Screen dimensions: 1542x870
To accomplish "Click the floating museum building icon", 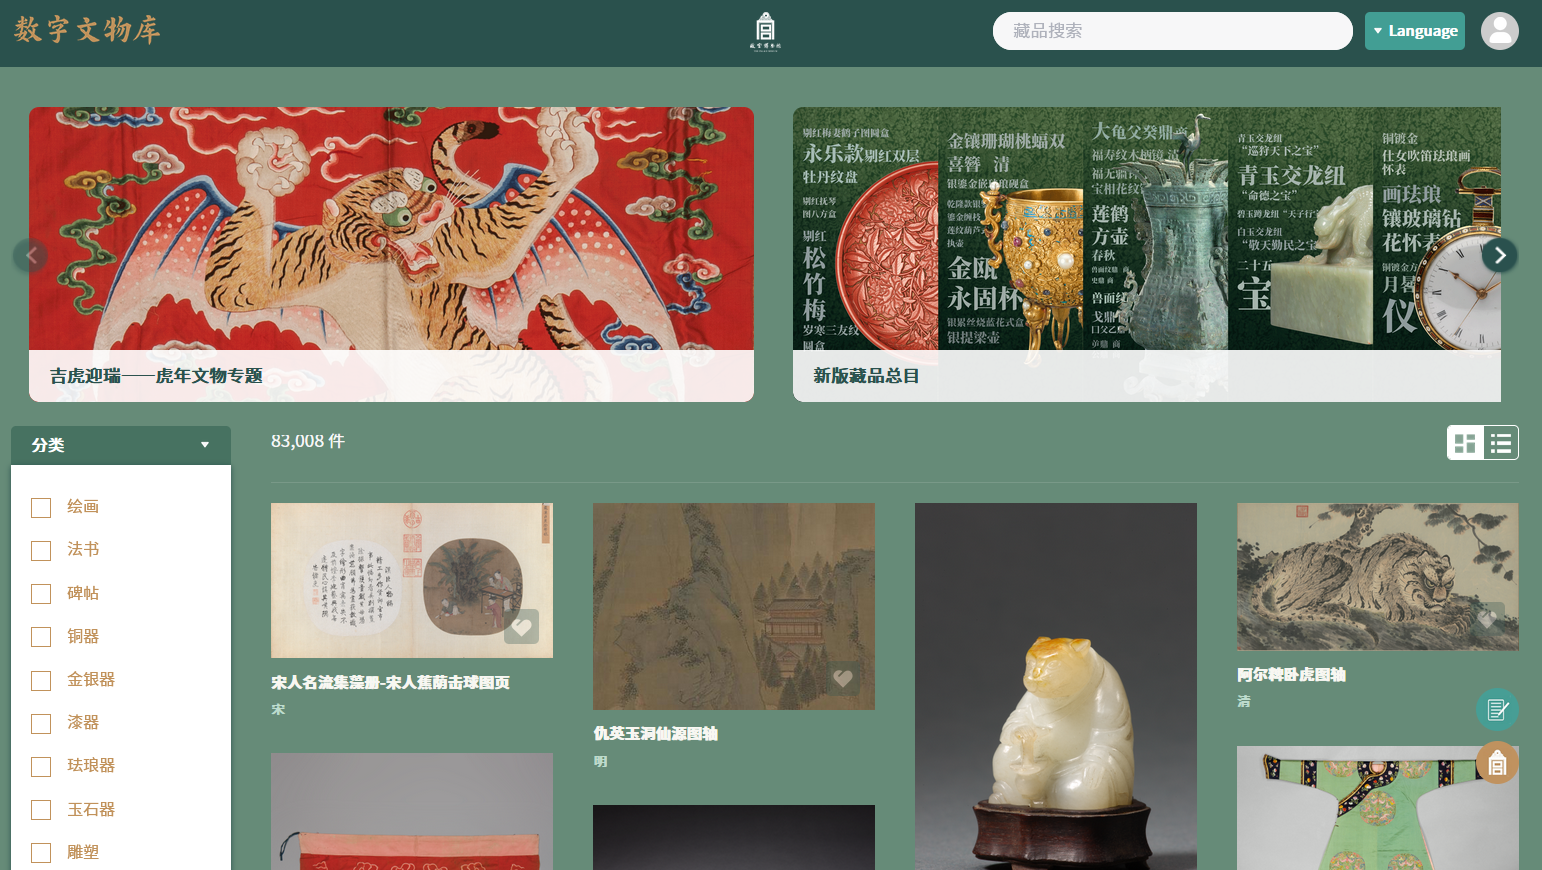I will (x=1497, y=764).
